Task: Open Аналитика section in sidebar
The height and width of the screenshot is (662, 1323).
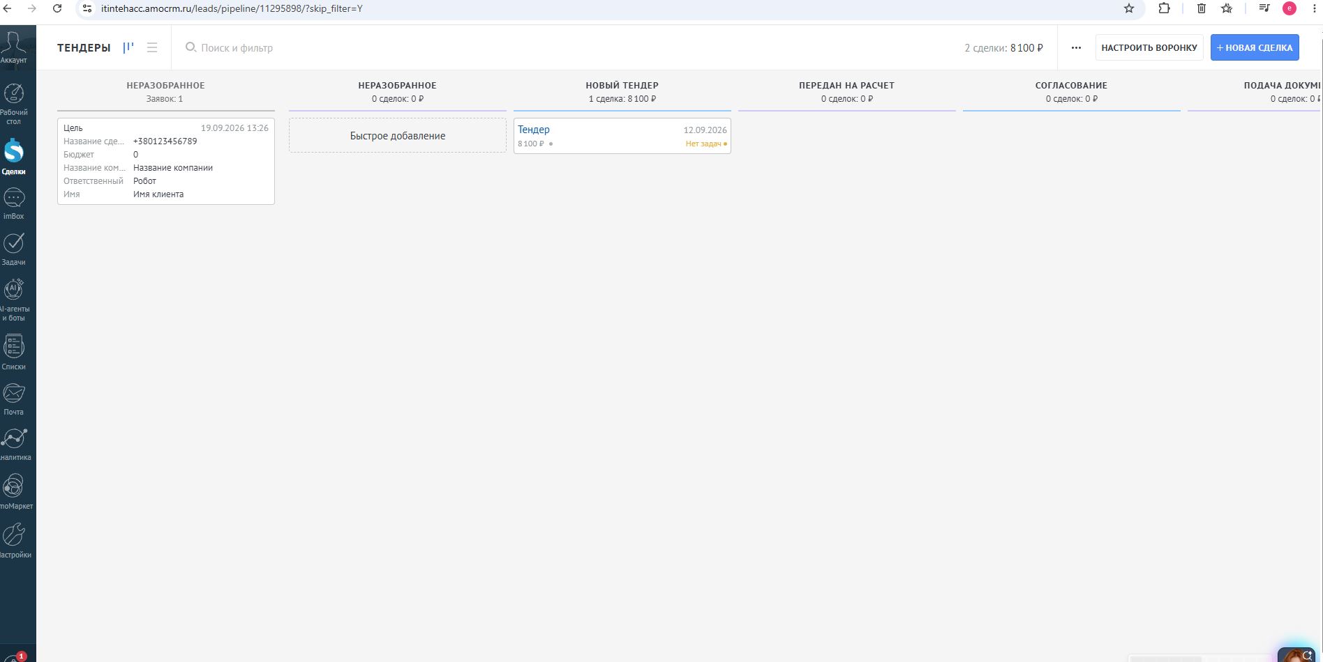Action: 15,445
